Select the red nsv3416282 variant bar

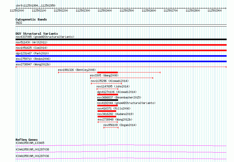click(107, 117)
